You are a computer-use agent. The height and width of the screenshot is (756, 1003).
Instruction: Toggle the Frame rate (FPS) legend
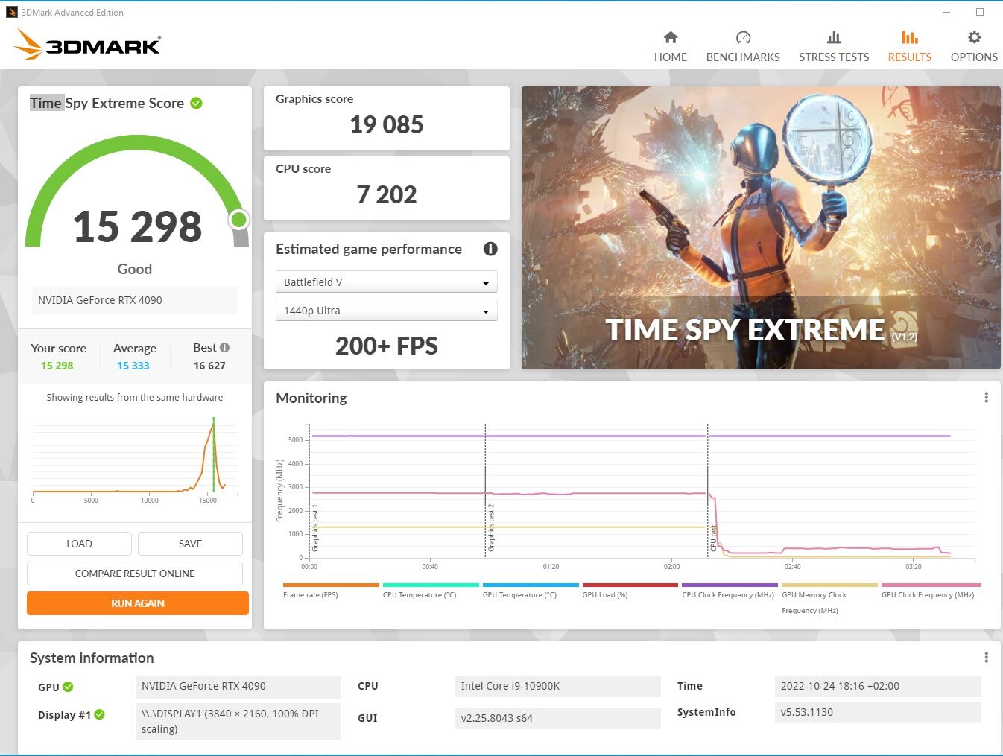(331, 591)
